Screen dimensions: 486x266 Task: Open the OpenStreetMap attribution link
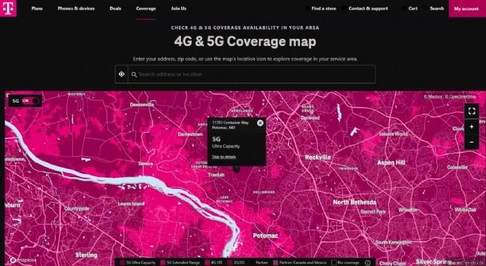(x=461, y=97)
